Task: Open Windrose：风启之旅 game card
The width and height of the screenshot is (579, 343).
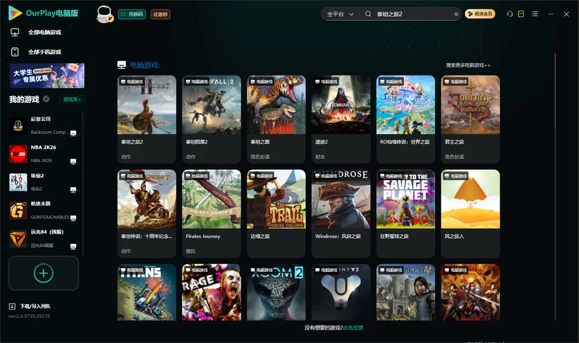Action: click(x=341, y=213)
